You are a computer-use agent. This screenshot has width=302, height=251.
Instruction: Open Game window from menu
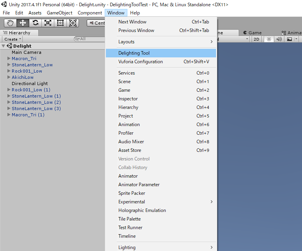(x=161, y=90)
